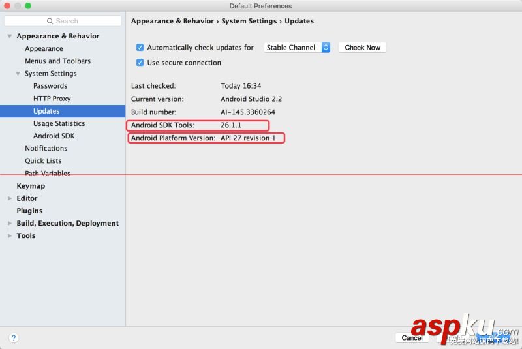The width and height of the screenshot is (522, 349).
Task: Select Keymap in the sidebar
Action: coord(31,186)
